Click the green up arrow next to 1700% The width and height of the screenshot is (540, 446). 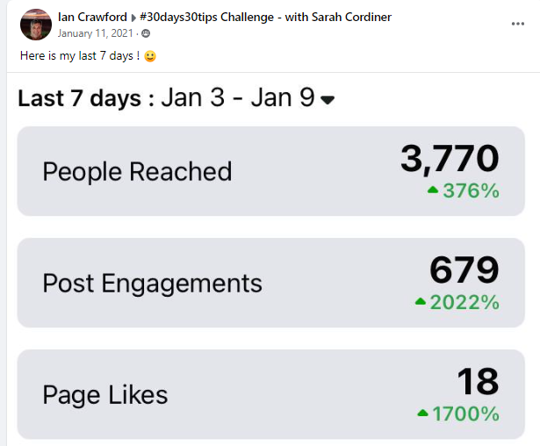(423, 413)
